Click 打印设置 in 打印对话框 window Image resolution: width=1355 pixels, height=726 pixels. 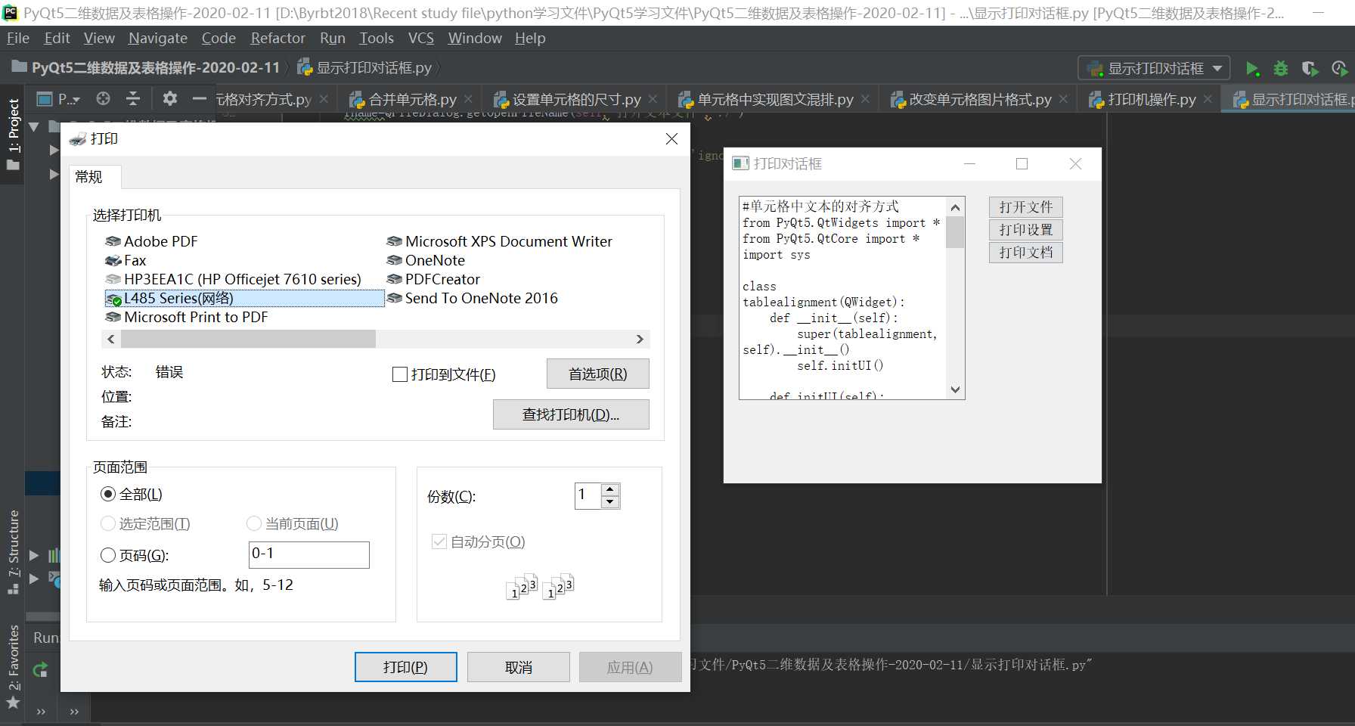(x=1025, y=230)
